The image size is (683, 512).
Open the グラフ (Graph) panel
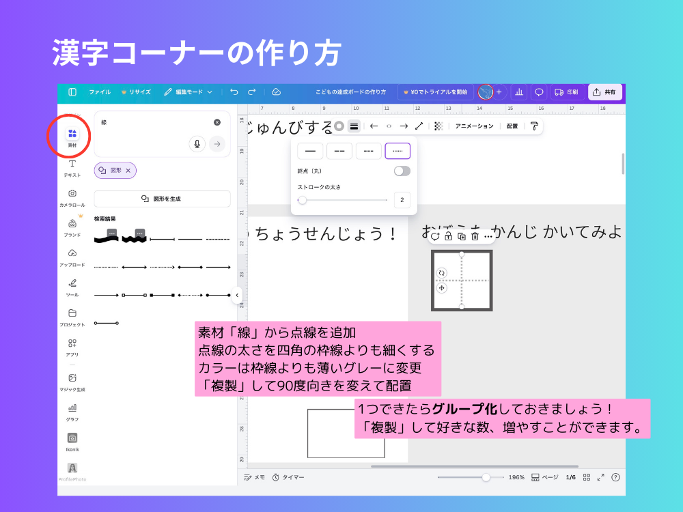click(x=71, y=412)
